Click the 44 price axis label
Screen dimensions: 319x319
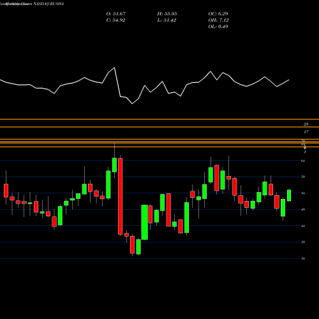[x=303, y=226]
